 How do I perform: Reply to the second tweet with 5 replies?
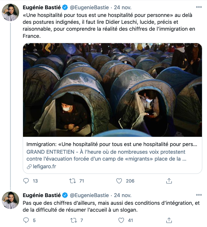pos(26,220)
